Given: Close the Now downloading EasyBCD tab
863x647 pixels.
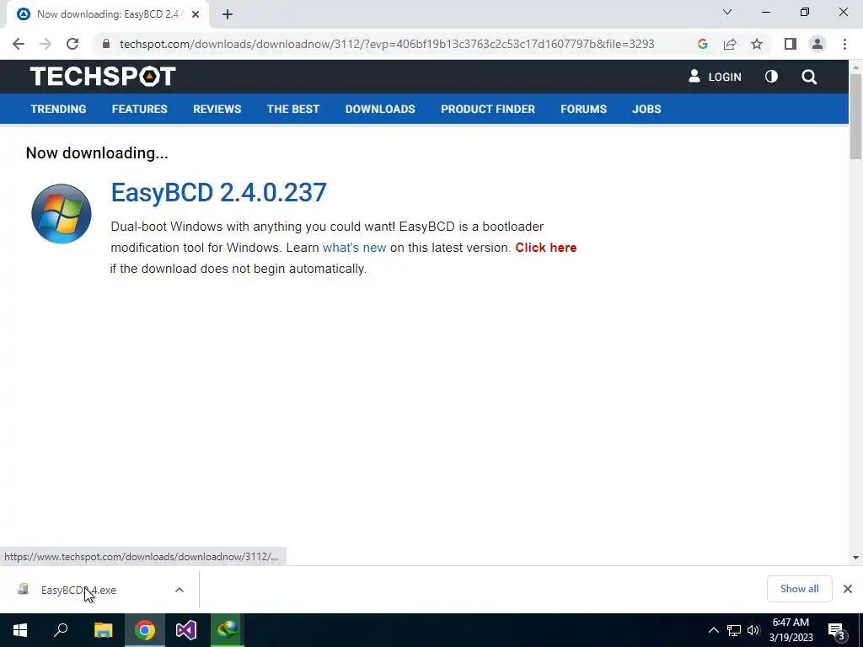Looking at the screenshot, I should [196, 14].
